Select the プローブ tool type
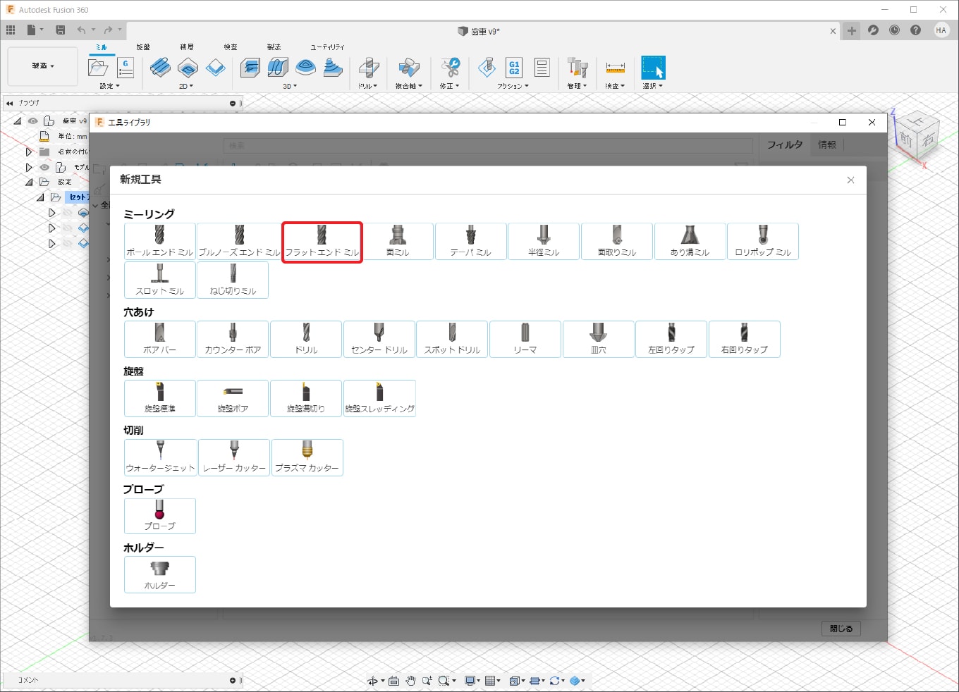The image size is (959, 692). [x=159, y=516]
